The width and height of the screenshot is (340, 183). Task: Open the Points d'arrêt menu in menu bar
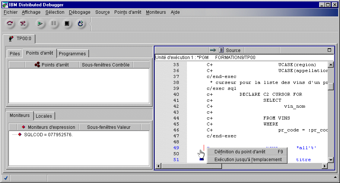point(128,12)
